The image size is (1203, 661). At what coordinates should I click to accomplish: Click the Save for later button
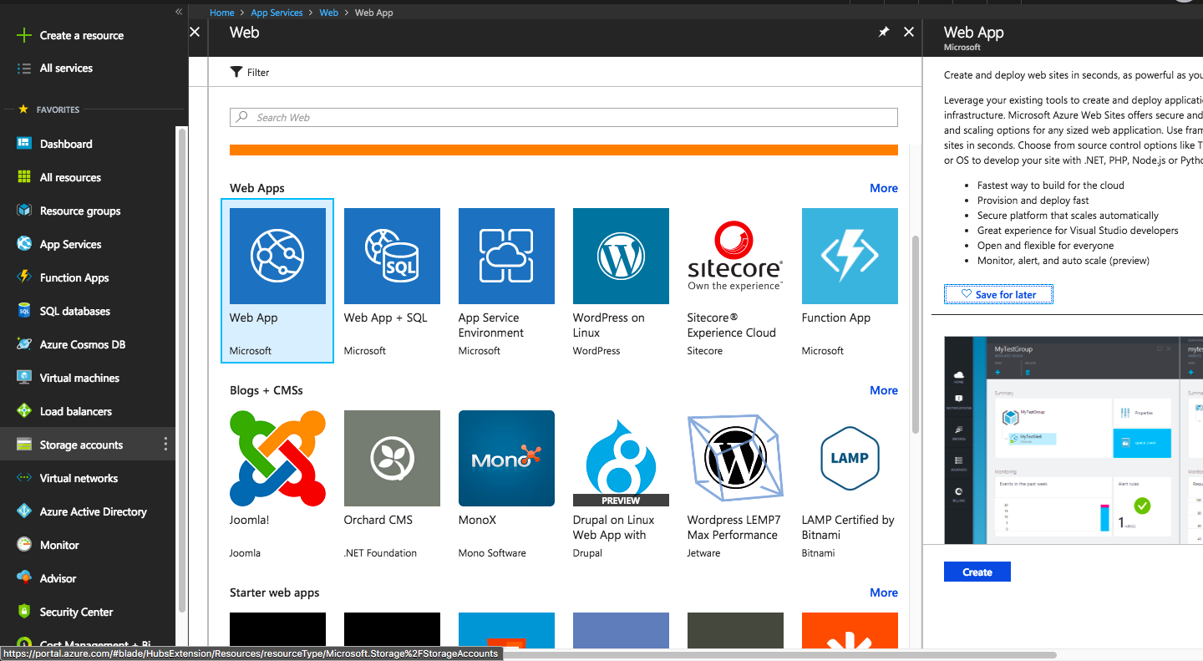point(998,294)
